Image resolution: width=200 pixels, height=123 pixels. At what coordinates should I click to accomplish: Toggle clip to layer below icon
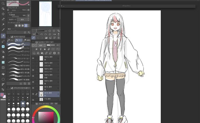[36, 49]
